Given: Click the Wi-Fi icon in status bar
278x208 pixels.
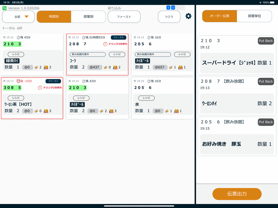Looking at the screenshot, I should pos(260,2).
